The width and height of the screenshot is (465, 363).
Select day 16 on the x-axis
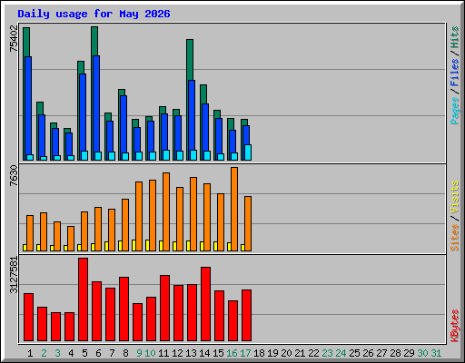pos(232,353)
